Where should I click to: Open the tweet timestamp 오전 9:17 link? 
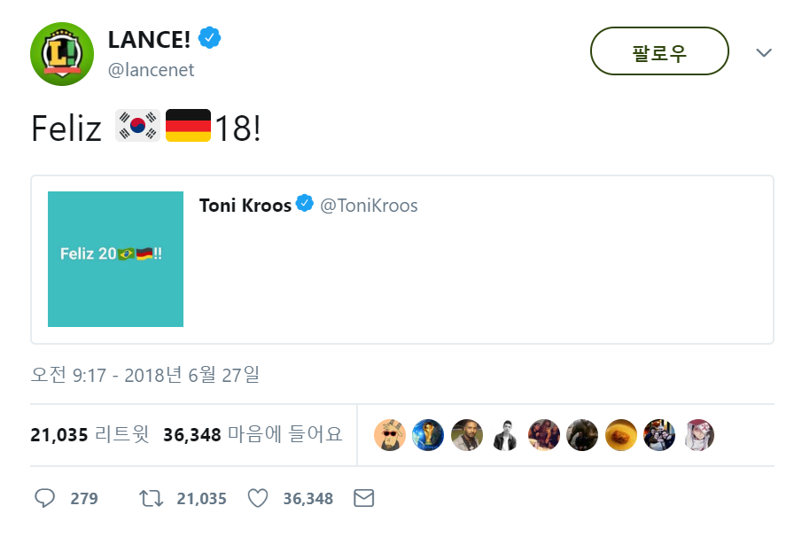(145, 375)
